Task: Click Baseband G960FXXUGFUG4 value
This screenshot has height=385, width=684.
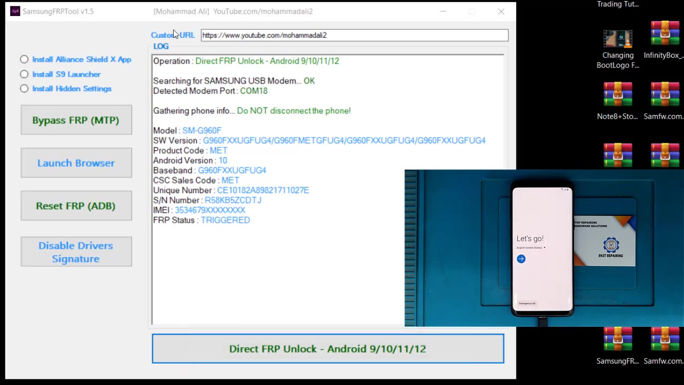Action: (232, 171)
